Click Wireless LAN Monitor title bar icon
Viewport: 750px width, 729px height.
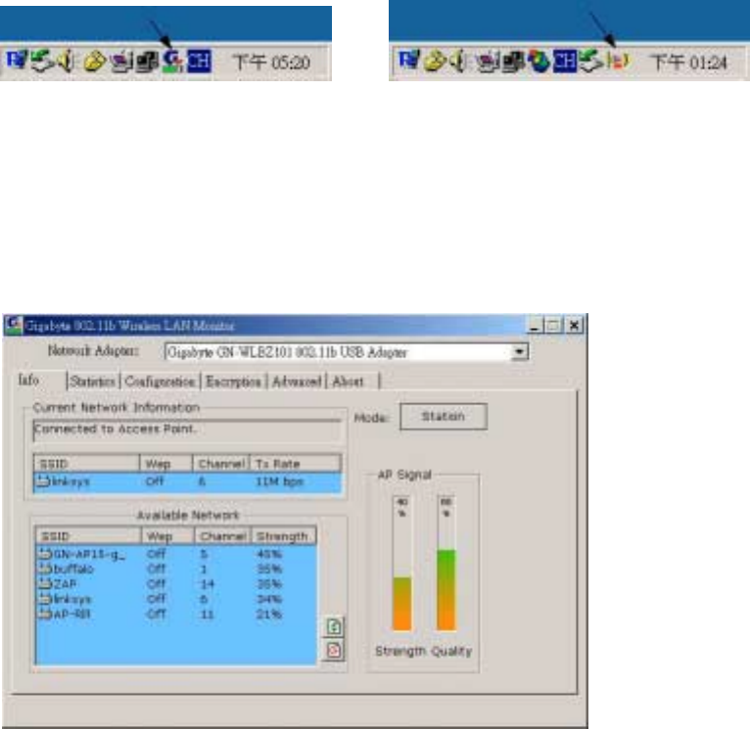tap(14, 326)
